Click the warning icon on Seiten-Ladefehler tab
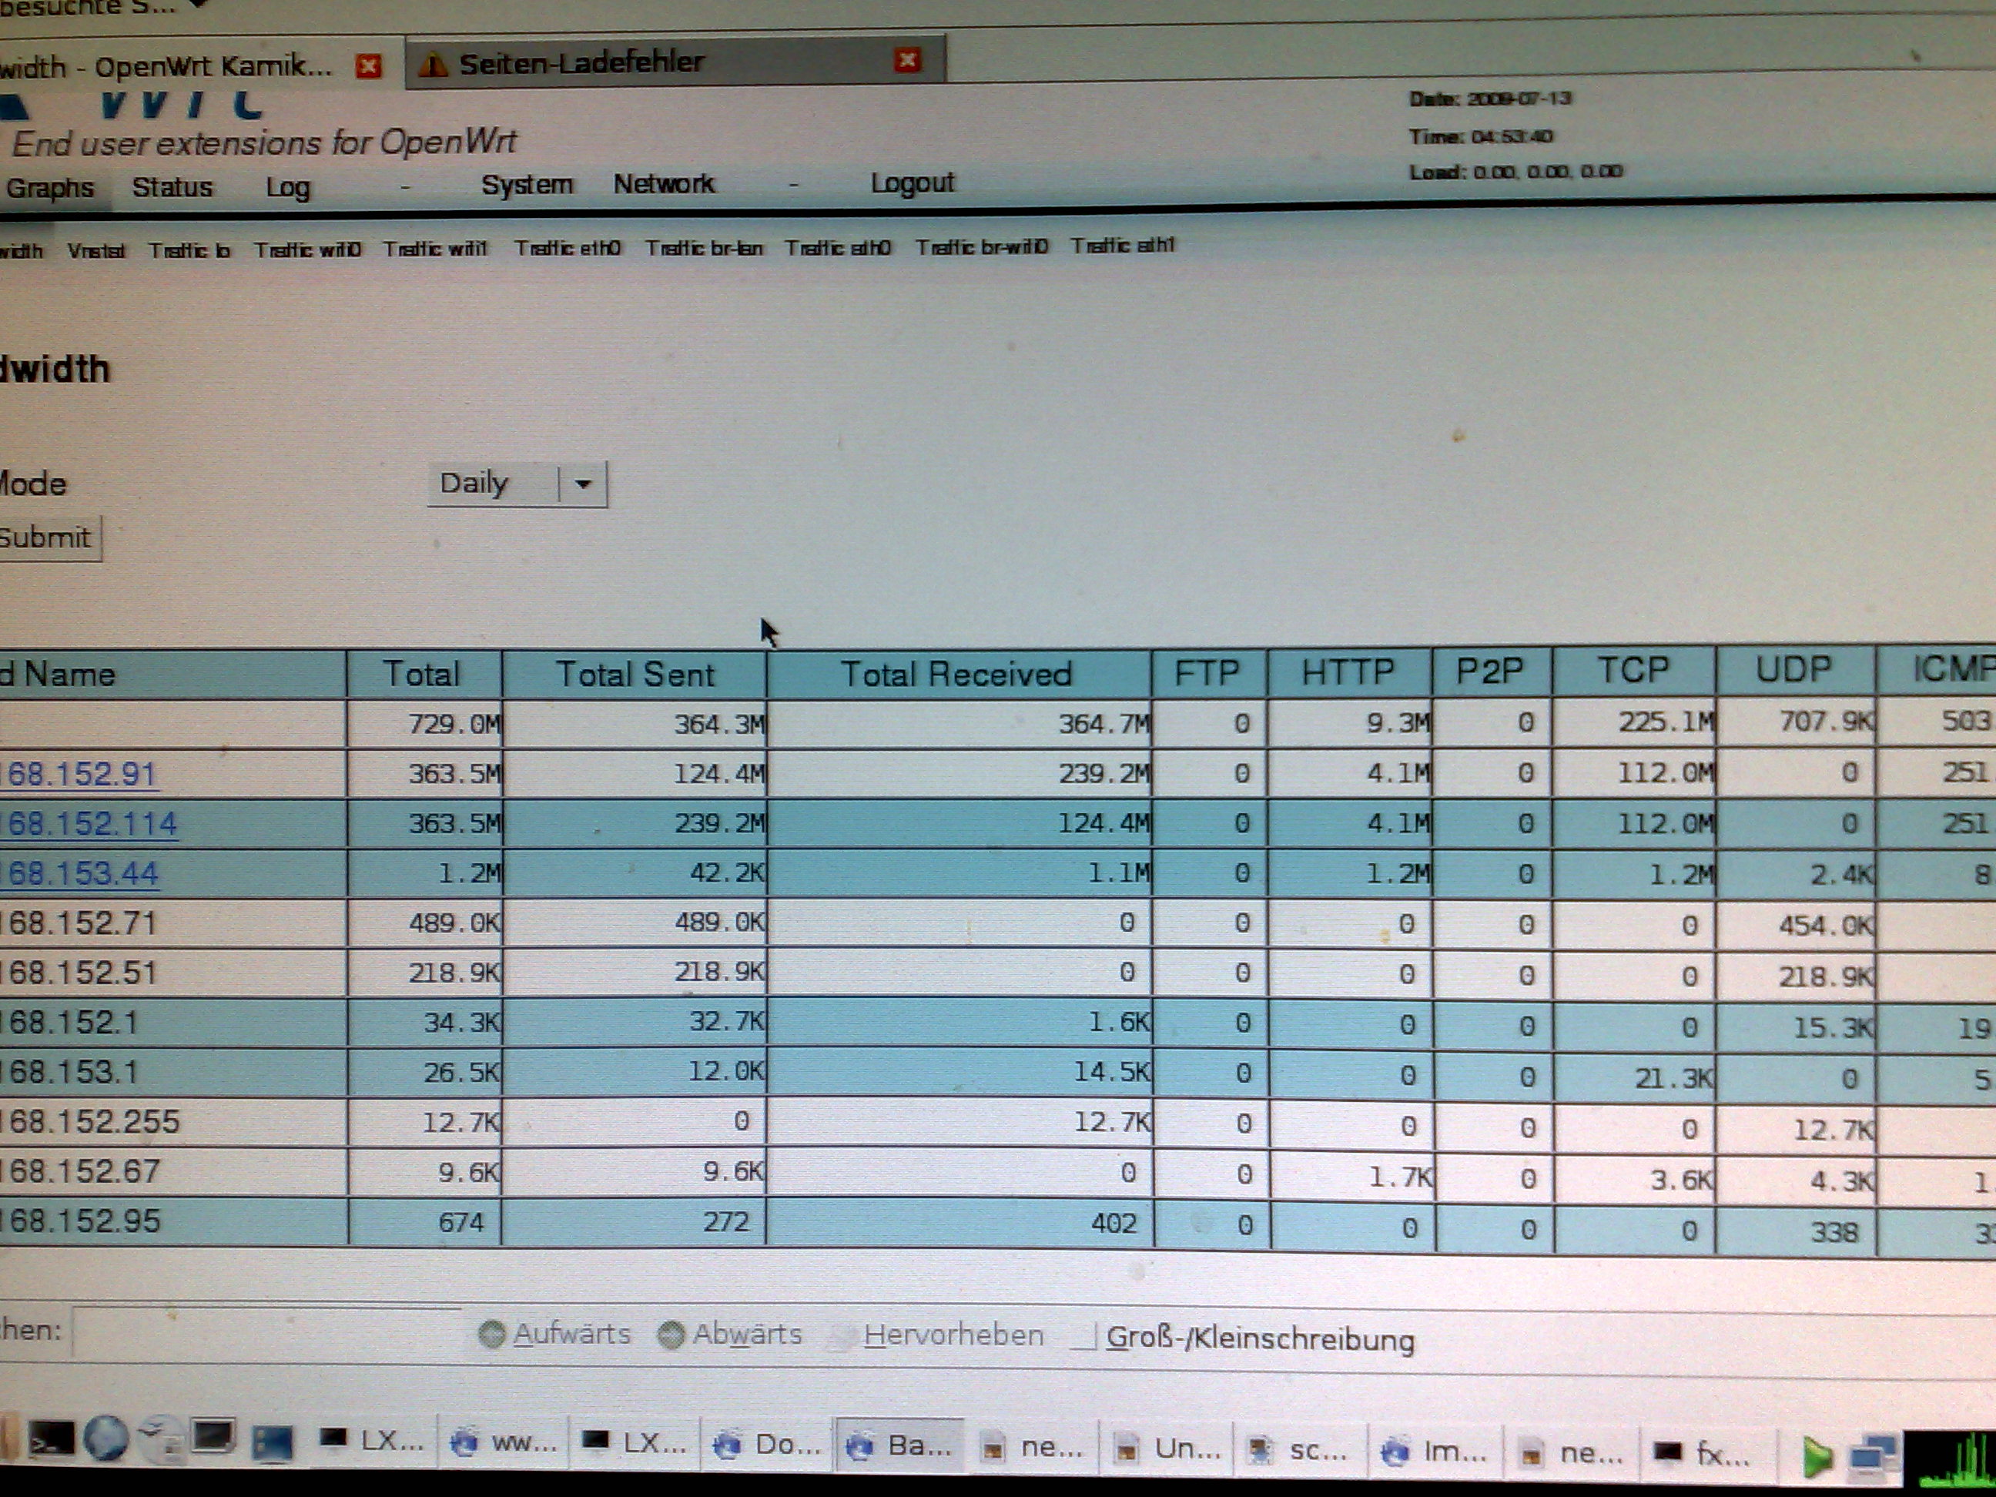Screen dimensions: 1996x1497 point(433,64)
